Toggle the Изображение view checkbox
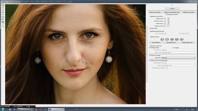 click(150, 48)
